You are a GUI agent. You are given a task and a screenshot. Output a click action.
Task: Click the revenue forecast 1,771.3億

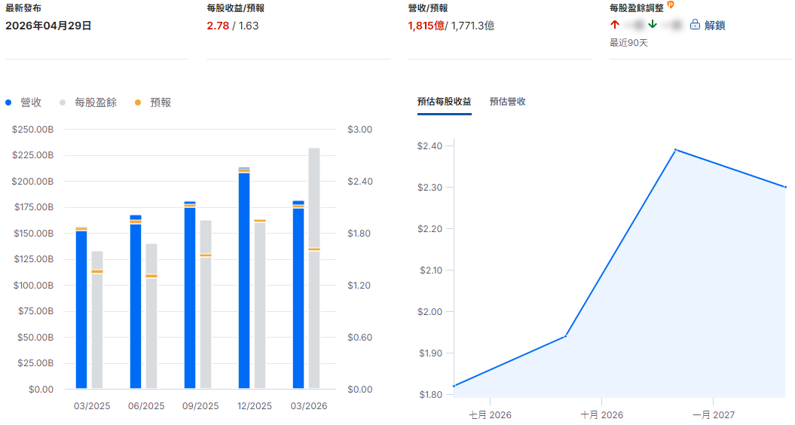[x=472, y=26]
